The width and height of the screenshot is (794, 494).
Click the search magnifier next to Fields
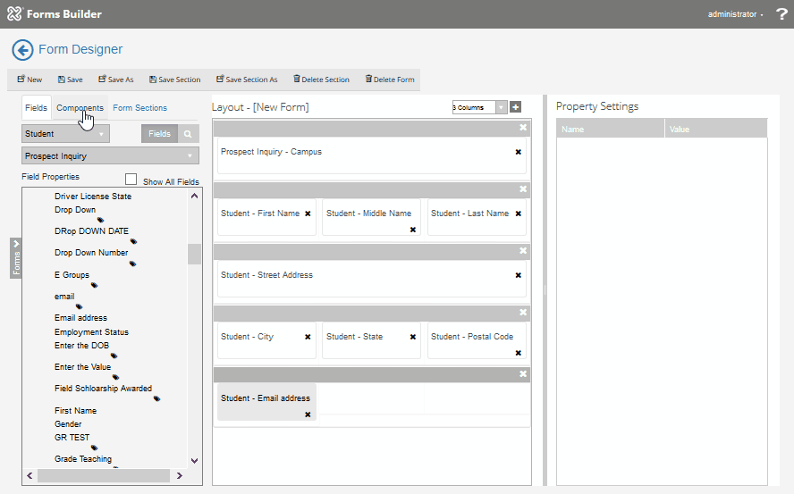click(x=188, y=134)
